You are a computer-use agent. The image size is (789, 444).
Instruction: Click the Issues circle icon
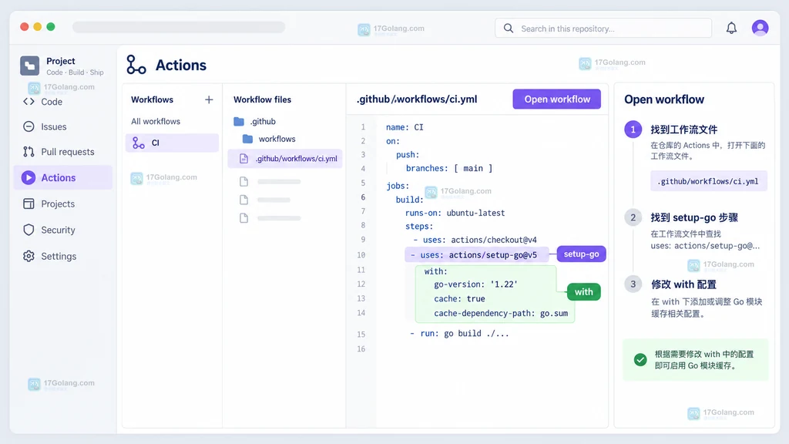29,127
